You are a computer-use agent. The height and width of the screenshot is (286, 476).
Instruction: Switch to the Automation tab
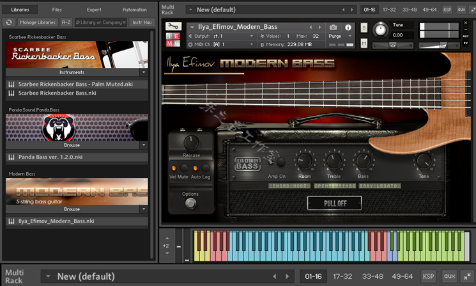pos(134,10)
